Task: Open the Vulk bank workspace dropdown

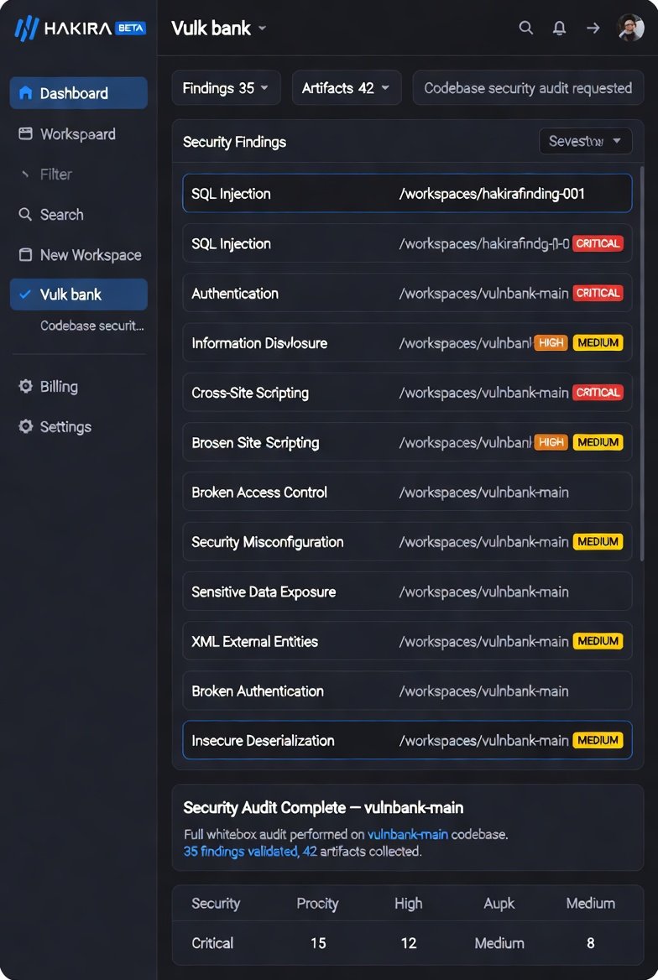Action: (219, 29)
